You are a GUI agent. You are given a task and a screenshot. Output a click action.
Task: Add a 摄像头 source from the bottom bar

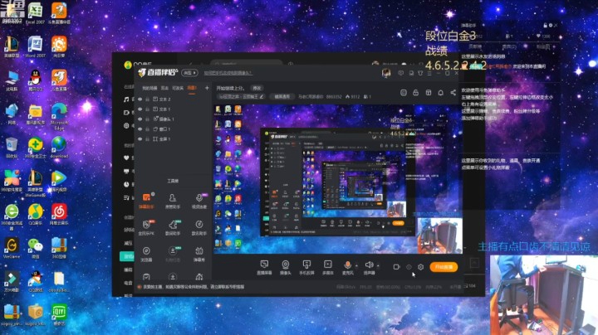tap(285, 267)
